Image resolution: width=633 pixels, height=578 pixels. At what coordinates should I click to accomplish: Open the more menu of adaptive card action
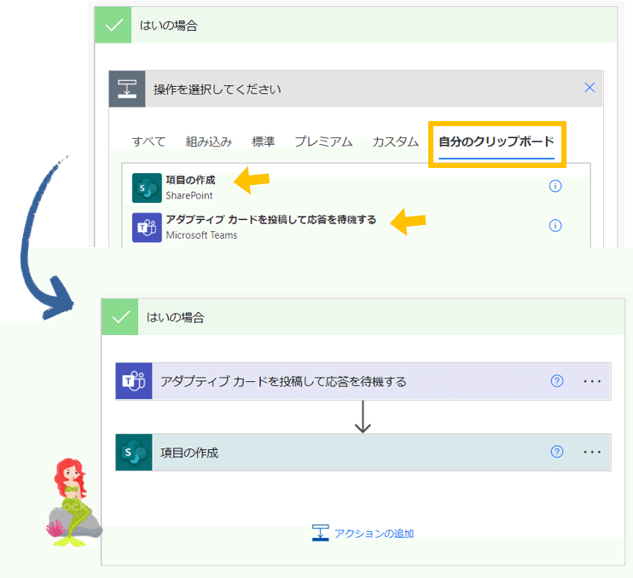coord(592,381)
